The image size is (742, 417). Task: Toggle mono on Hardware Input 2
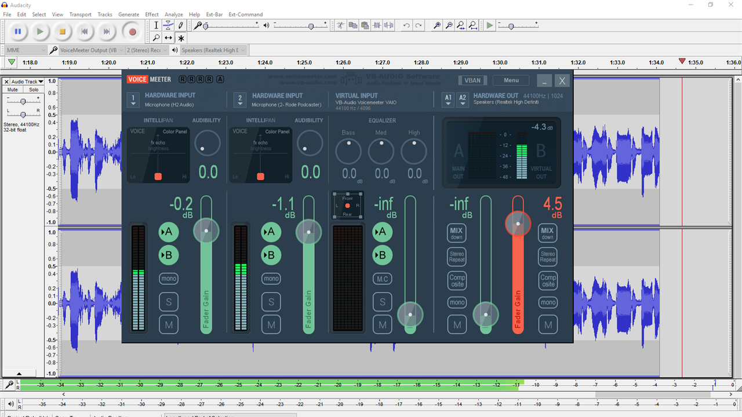tap(271, 279)
